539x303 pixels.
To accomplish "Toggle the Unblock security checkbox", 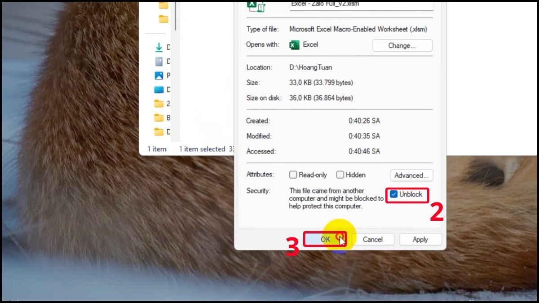I will pyautogui.click(x=393, y=194).
